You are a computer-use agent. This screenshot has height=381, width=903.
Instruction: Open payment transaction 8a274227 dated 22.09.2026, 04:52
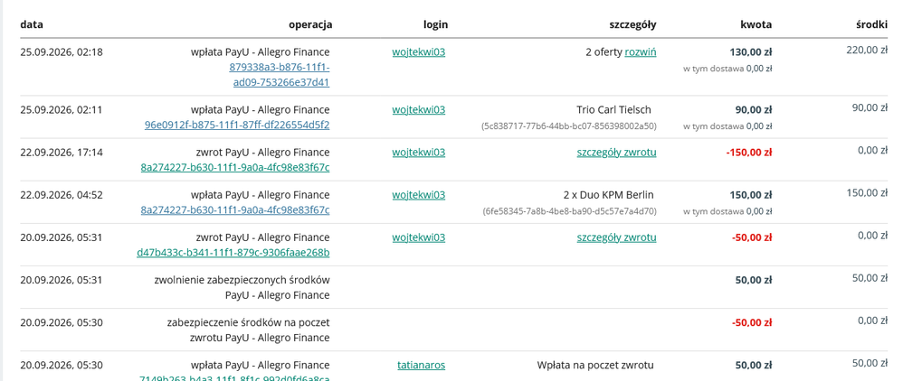point(235,209)
